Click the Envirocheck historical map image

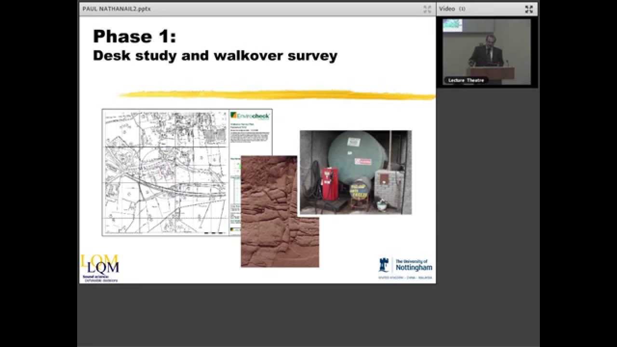pos(187,172)
